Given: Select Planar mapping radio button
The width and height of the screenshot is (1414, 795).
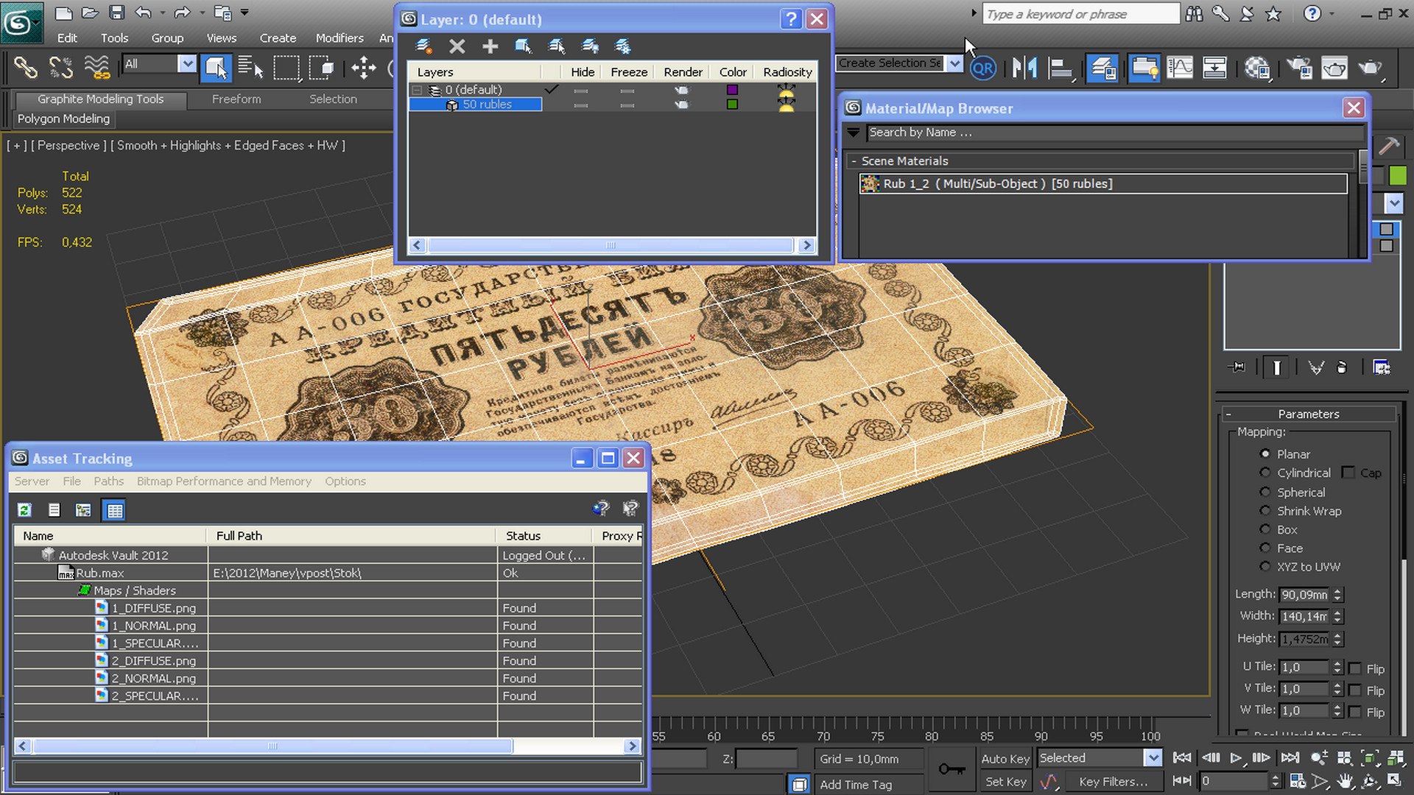Looking at the screenshot, I should [x=1265, y=453].
